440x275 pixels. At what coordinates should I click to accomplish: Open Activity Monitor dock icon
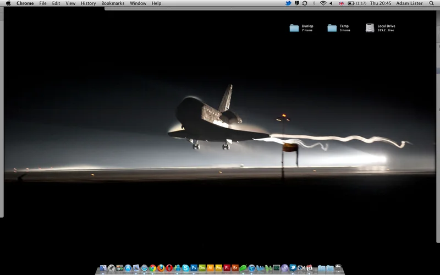coord(277,268)
